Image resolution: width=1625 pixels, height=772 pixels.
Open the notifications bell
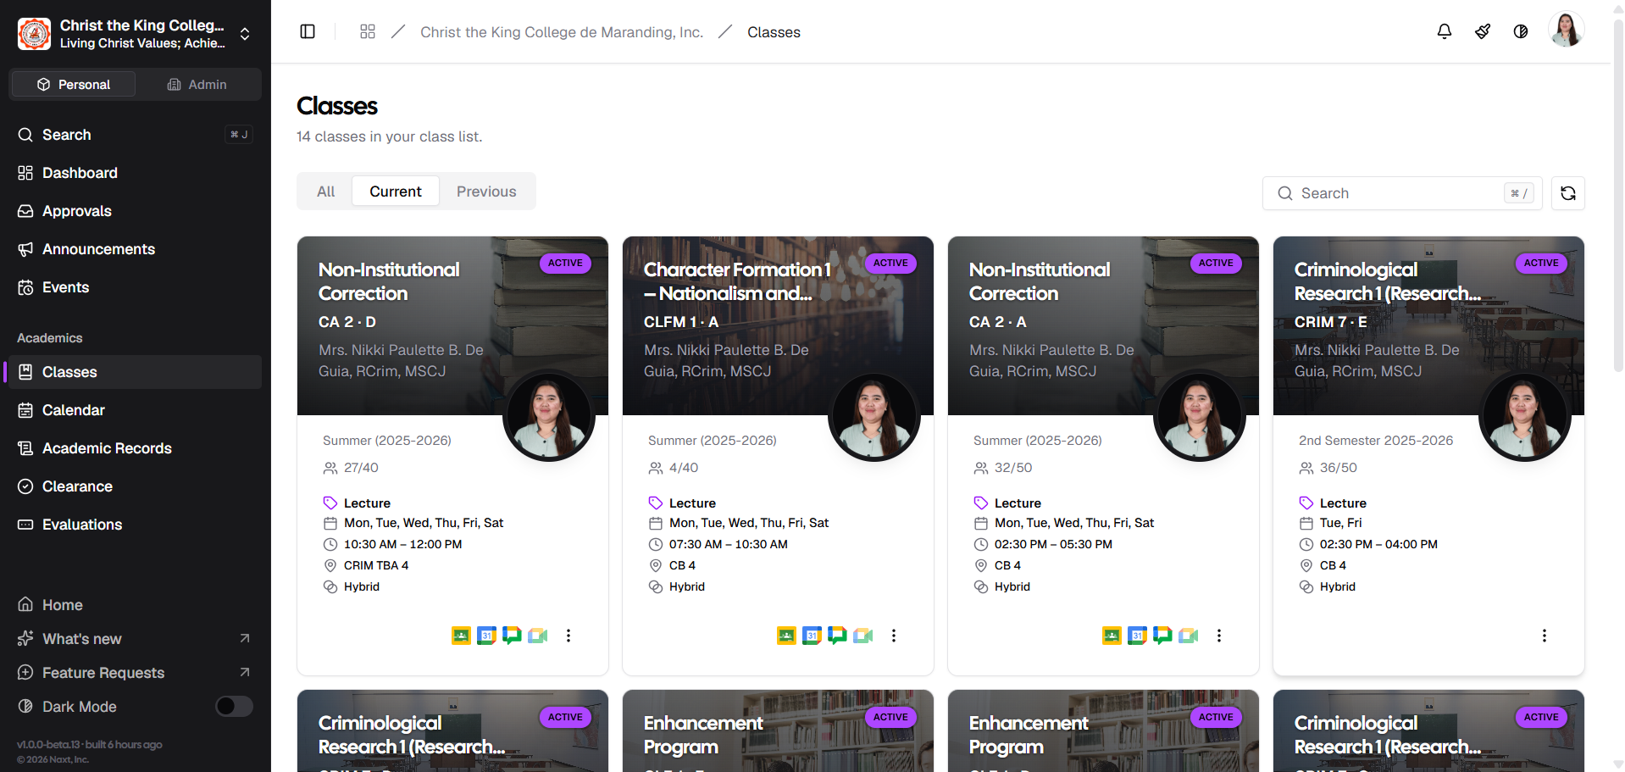point(1445,31)
